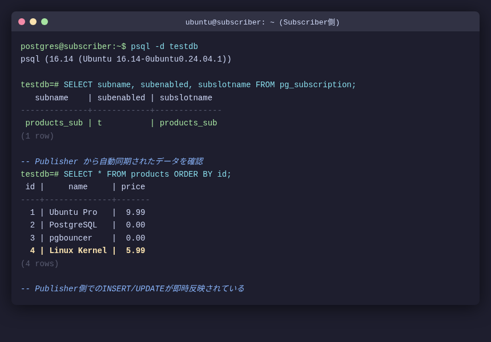Screen dimensions: 491x342
Task: Click the 'SELECT subname, subenabled, subslotname FROM pg_subscription;' query
Action: click(210, 85)
